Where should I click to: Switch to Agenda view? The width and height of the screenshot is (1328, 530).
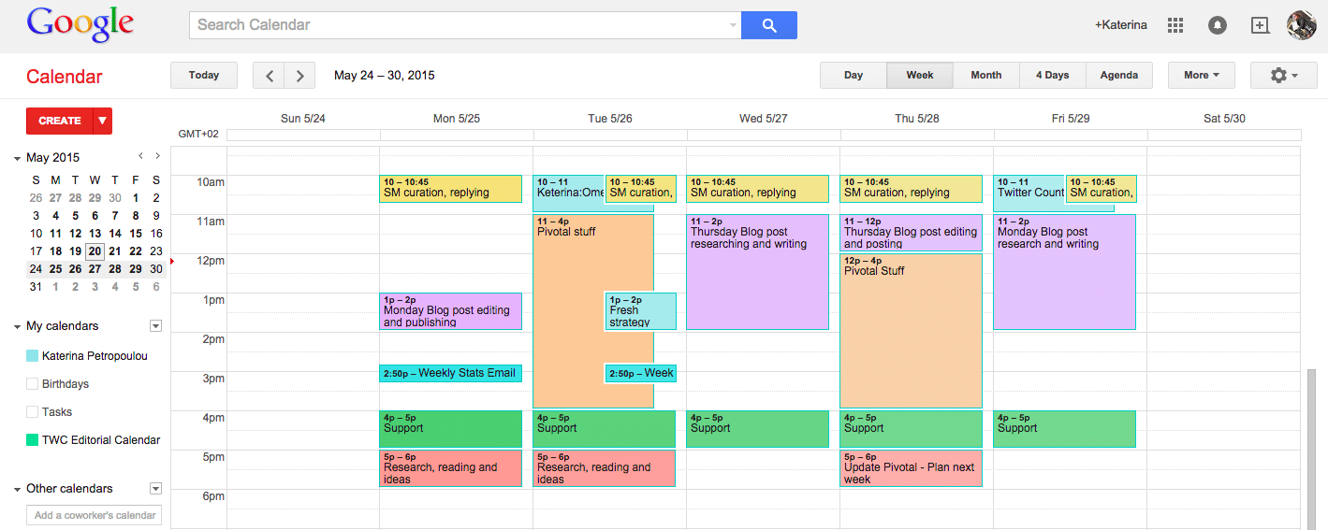tap(1118, 76)
